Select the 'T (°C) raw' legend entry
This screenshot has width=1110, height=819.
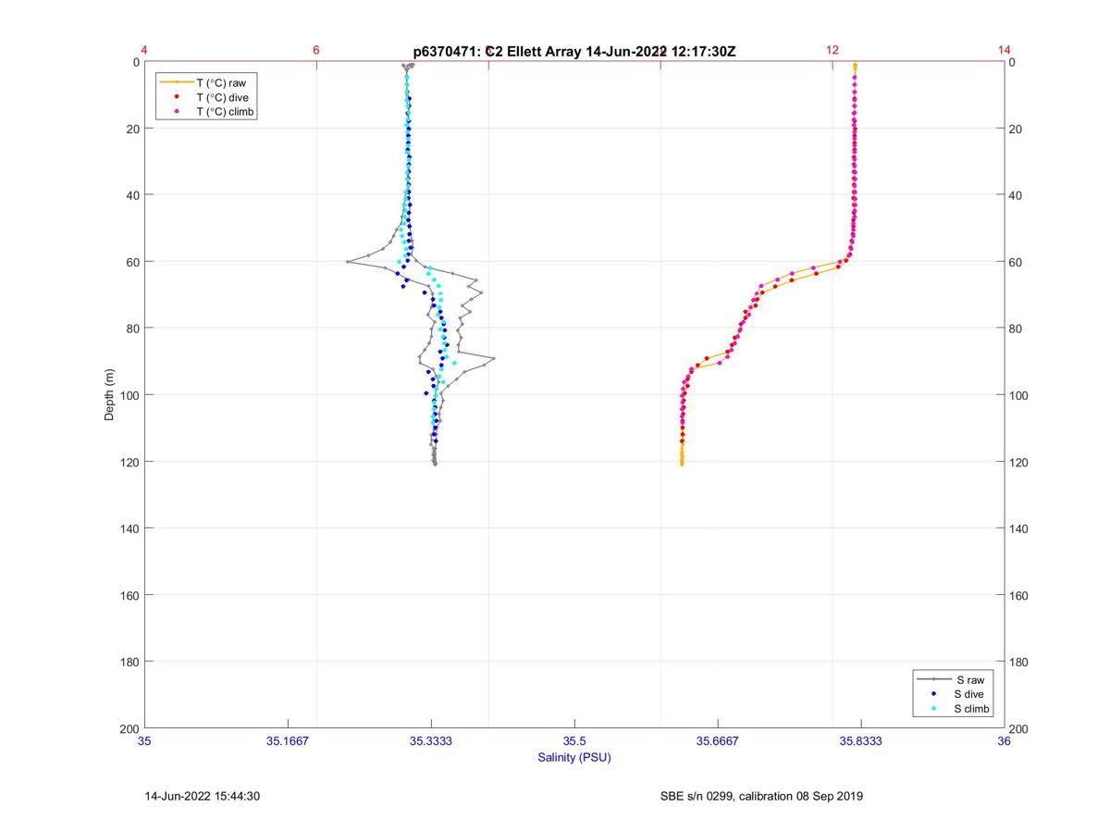[208, 82]
